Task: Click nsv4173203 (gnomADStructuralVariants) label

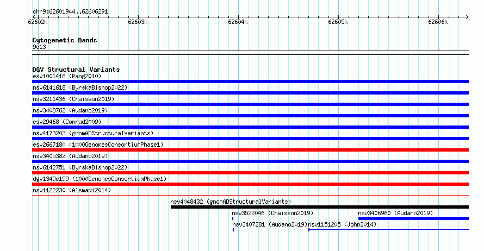Action: click(x=93, y=133)
